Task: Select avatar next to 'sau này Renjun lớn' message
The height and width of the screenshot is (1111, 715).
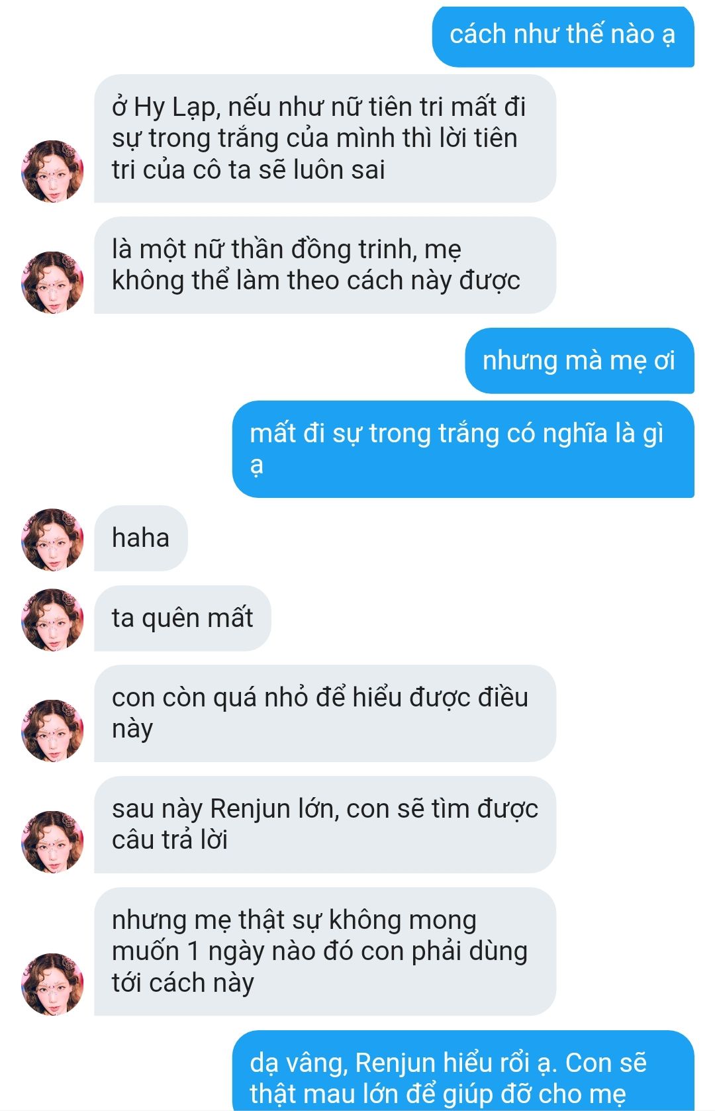Action: coord(53,842)
